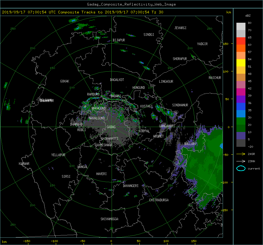This screenshot has width=263, height=245.
Task: Select the SHIRAHATTI label
Action: [110, 139]
